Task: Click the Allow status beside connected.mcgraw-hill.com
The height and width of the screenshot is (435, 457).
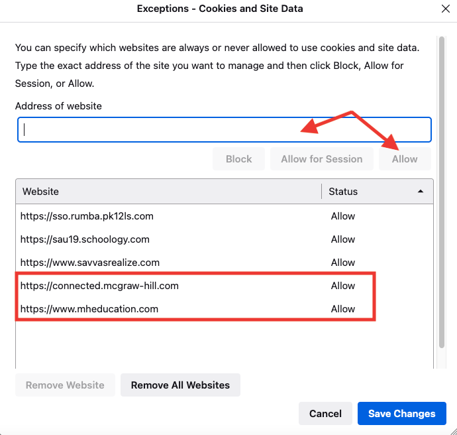Action: click(343, 286)
